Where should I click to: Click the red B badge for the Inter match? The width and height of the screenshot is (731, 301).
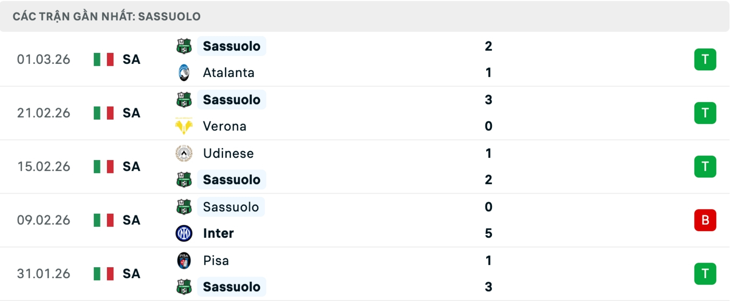pyautogui.click(x=706, y=220)
